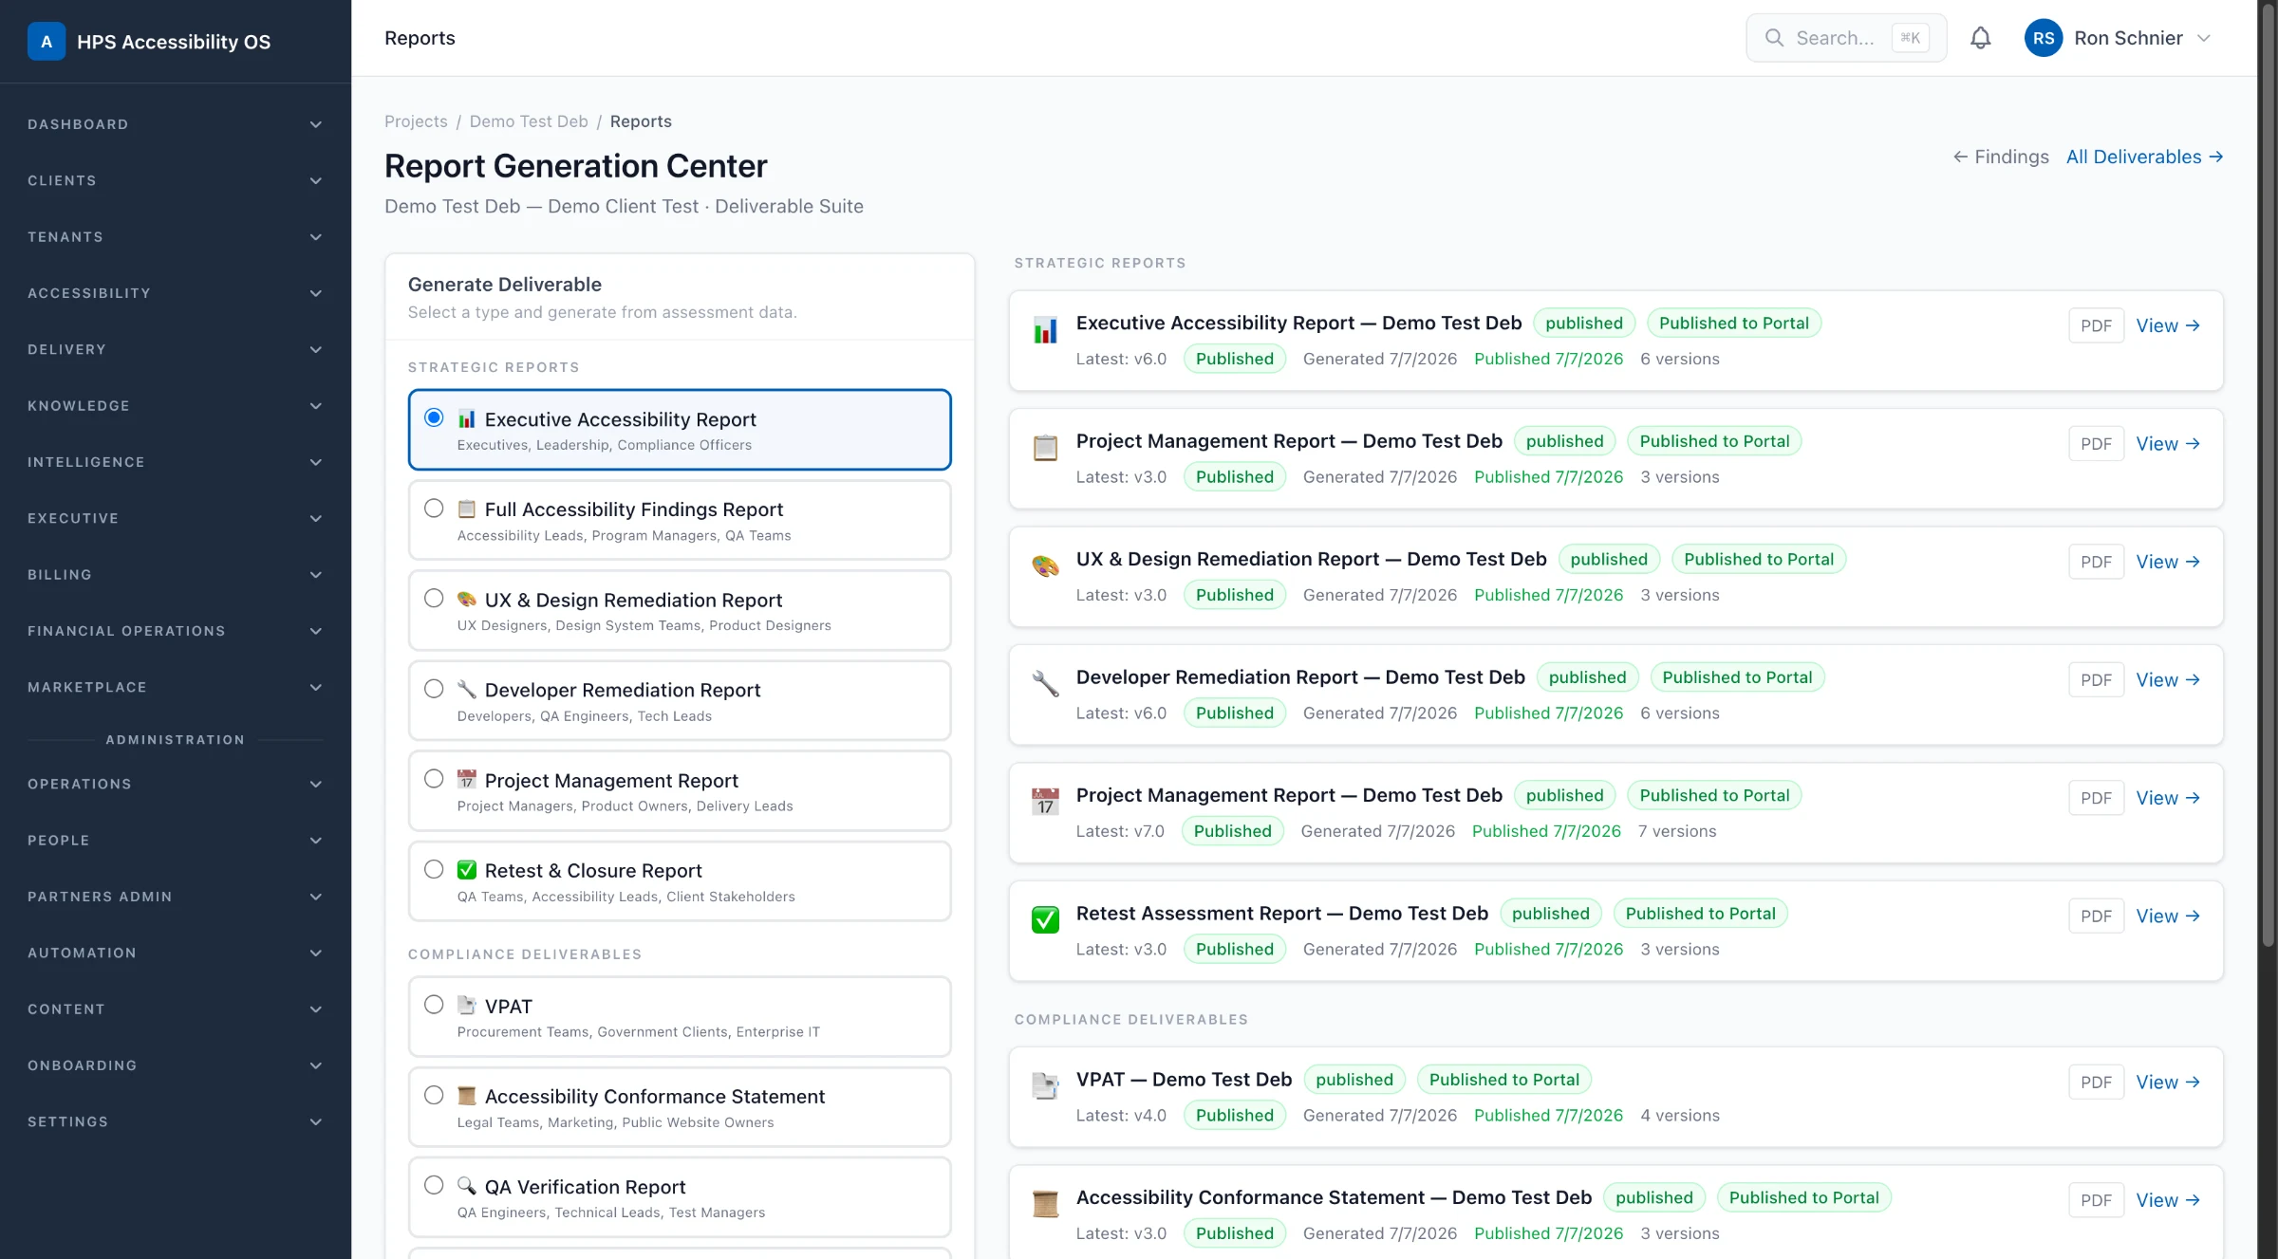Select Developer Remediation Report radio button
This screenshot has width=2278, height=1259.
click(434, 689)
